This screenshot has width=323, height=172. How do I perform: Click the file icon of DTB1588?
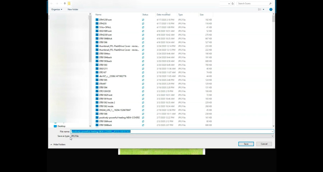coord(97,114)
